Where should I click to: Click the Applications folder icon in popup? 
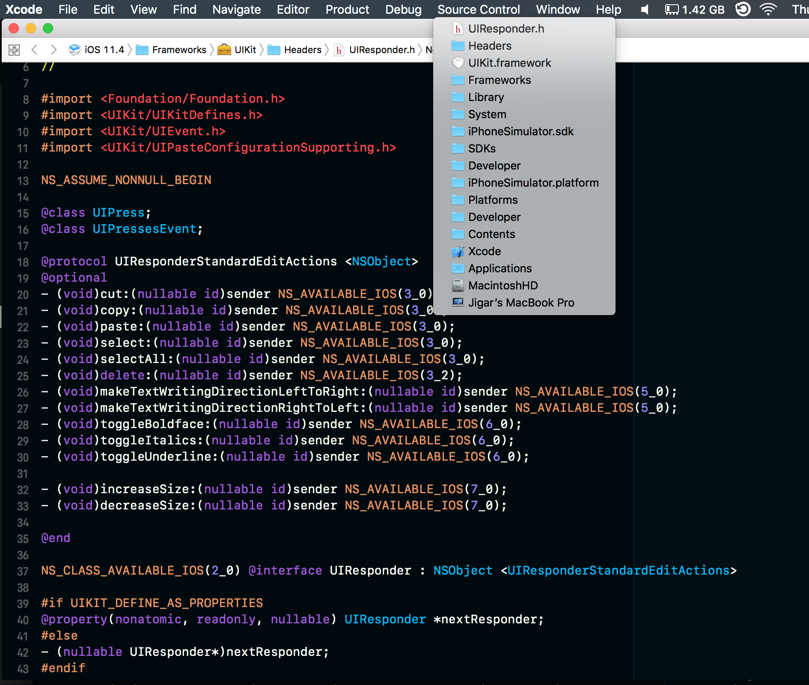[458, 268]
